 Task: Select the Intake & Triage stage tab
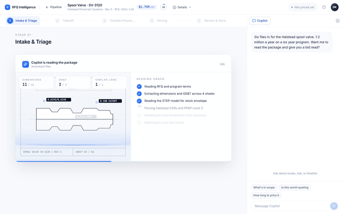click(x=23, y=20)
